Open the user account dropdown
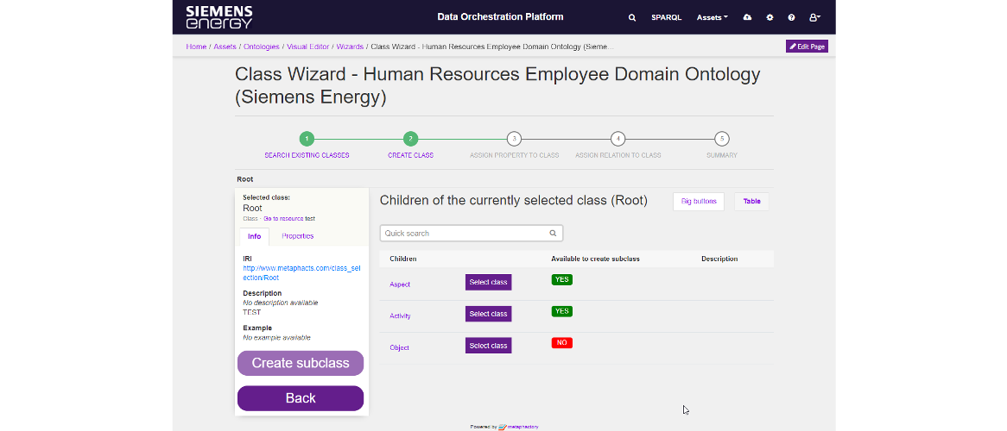Image resolution: width=1007 pixels, height=431 pixels. tap(814, 17)
